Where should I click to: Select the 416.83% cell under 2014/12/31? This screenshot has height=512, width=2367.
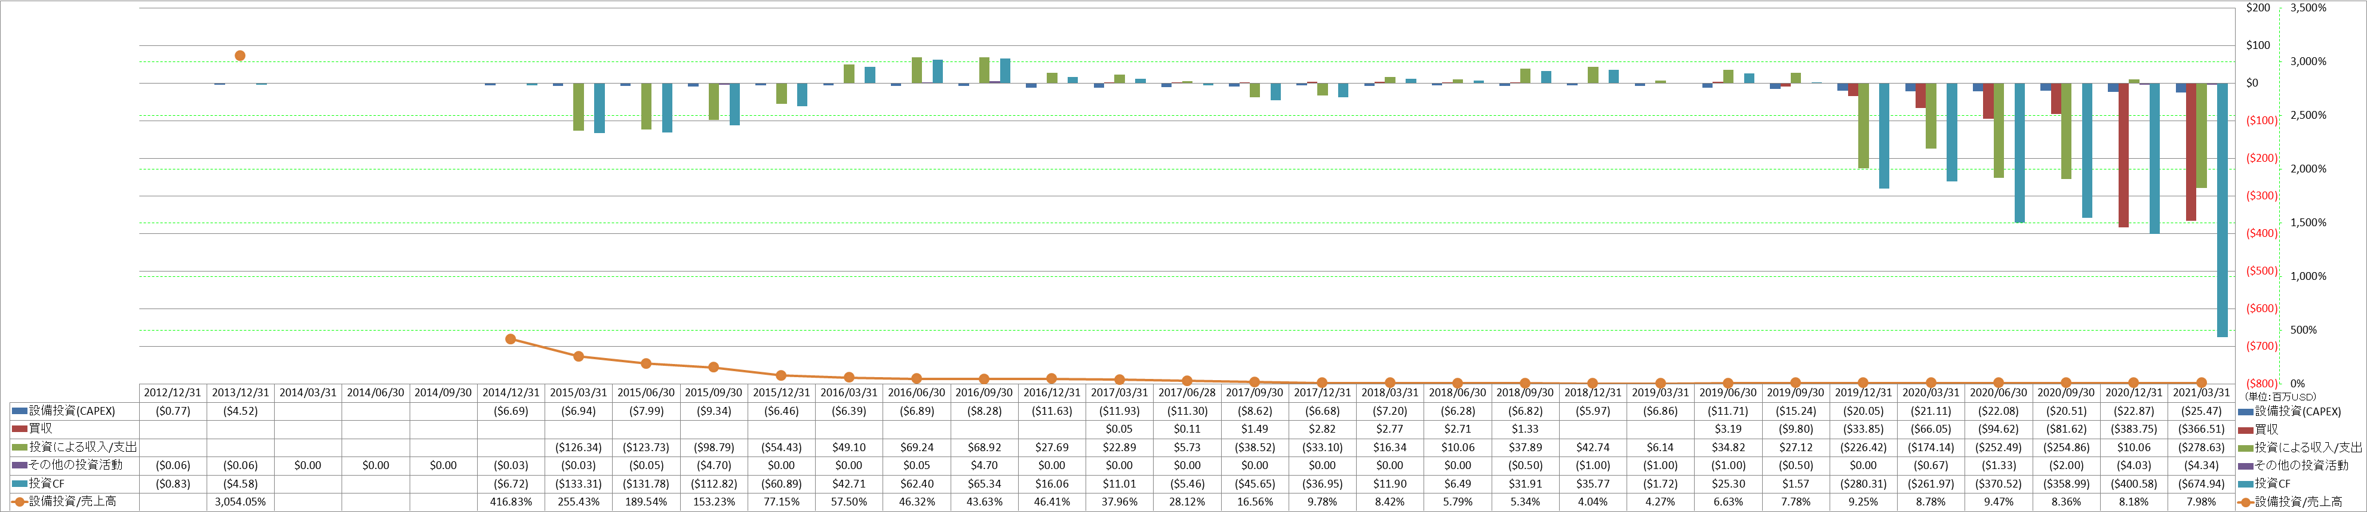(511, 502)
